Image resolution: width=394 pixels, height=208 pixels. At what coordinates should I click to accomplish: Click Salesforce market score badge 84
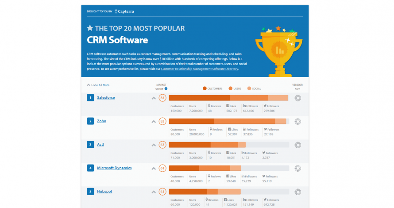tap(162, 98)
